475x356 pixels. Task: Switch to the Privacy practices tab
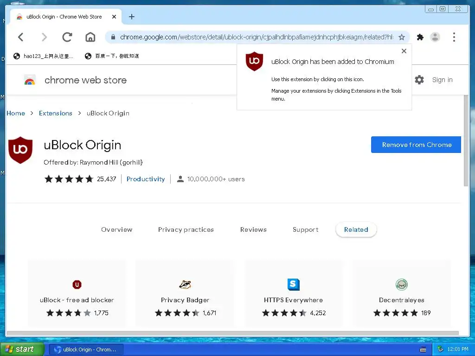coord(186,229)
